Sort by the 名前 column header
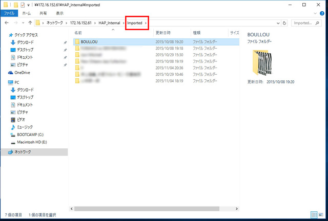This screenshot has height=221, width=328. (x=113, y=33)
